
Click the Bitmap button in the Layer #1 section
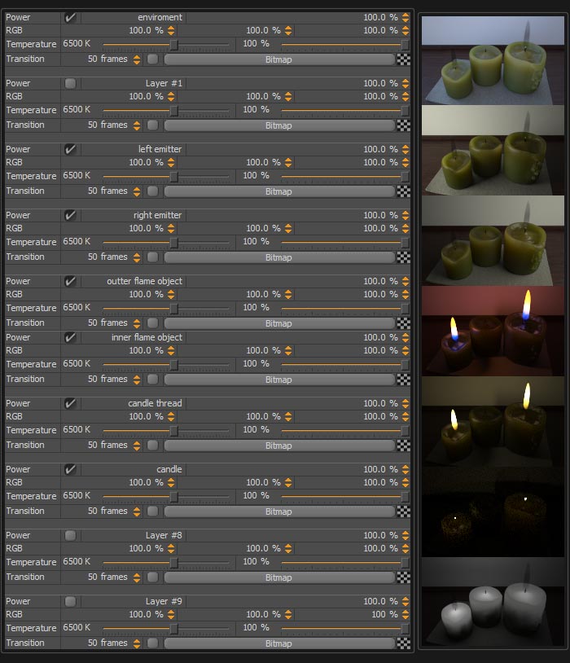[x=279, y=125]
